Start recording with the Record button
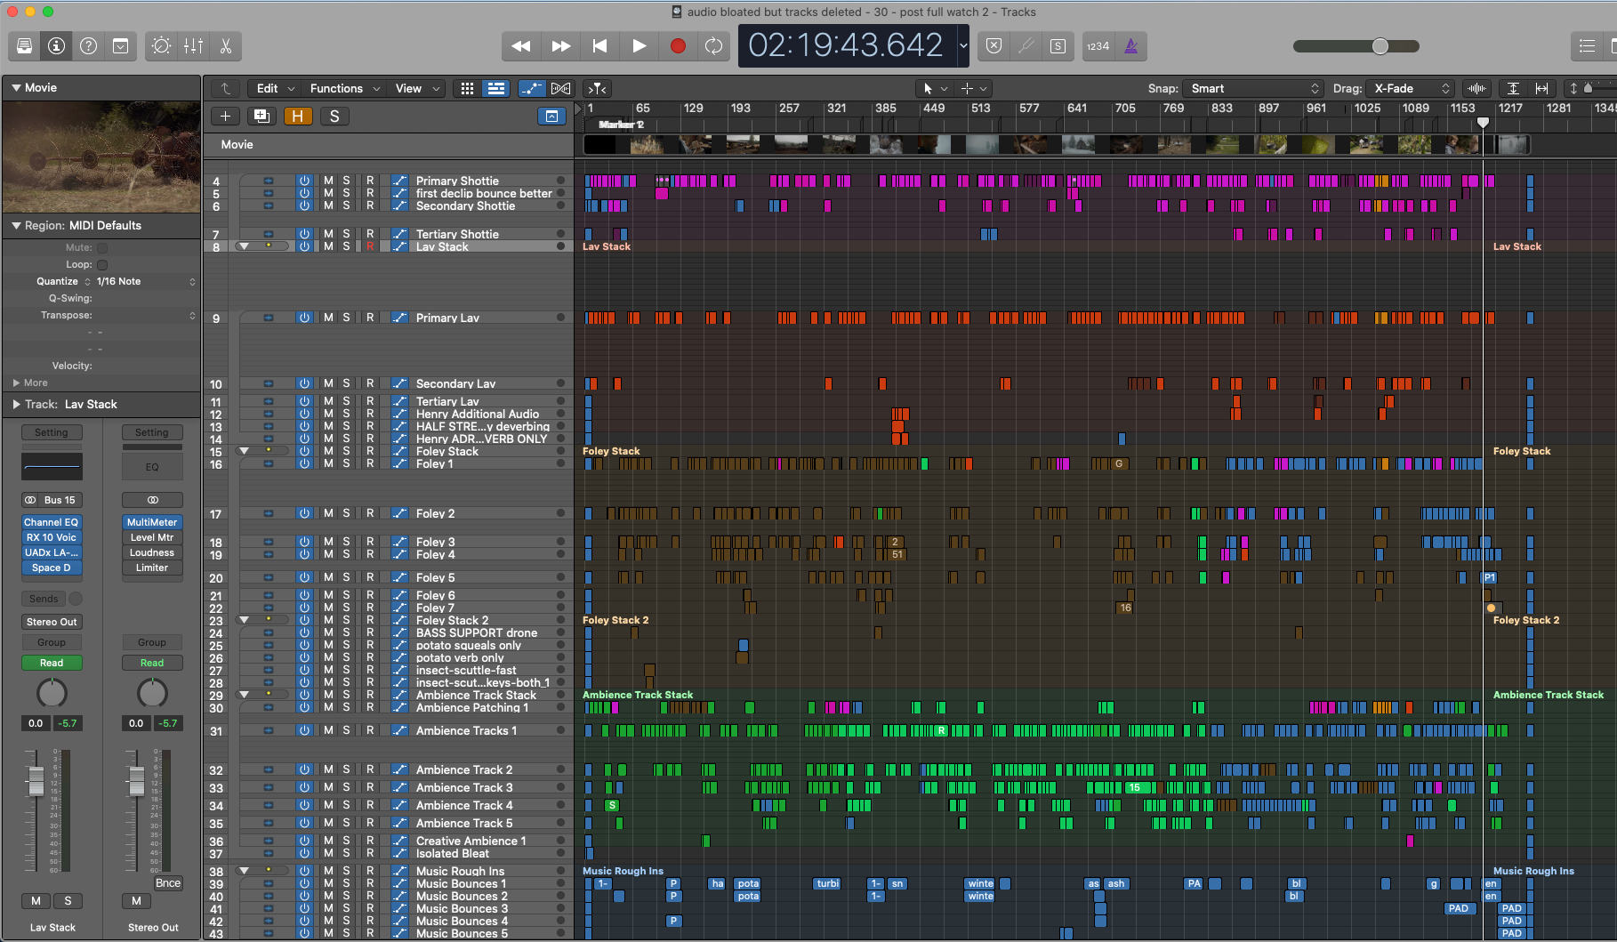The width and height of the screenshot is (1617, 942). [678, 46]
